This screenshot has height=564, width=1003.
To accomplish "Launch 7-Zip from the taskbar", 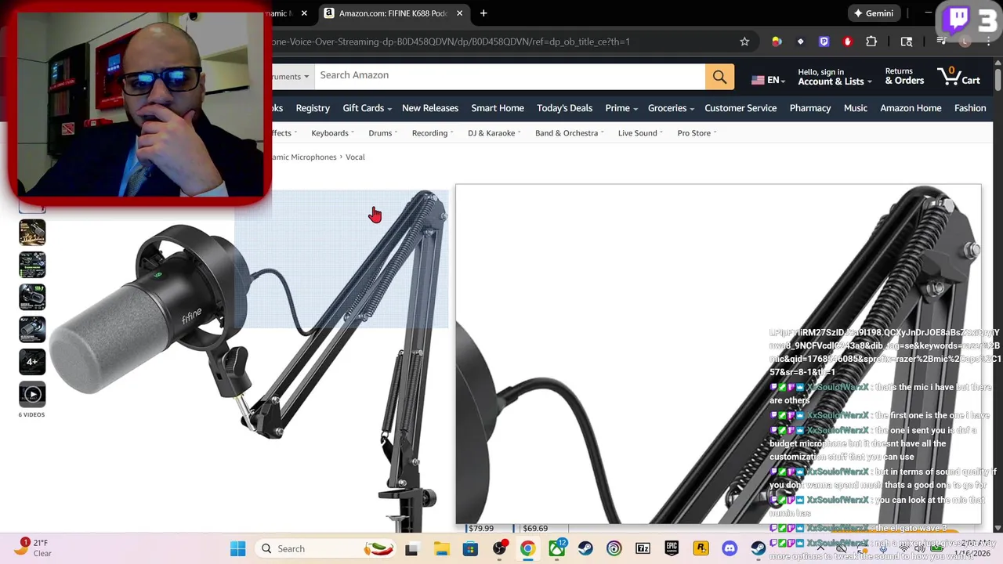I will coord(643,548).
